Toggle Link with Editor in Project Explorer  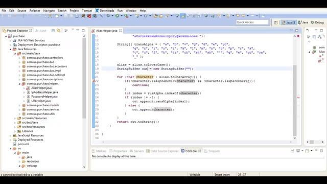[59, 31]
